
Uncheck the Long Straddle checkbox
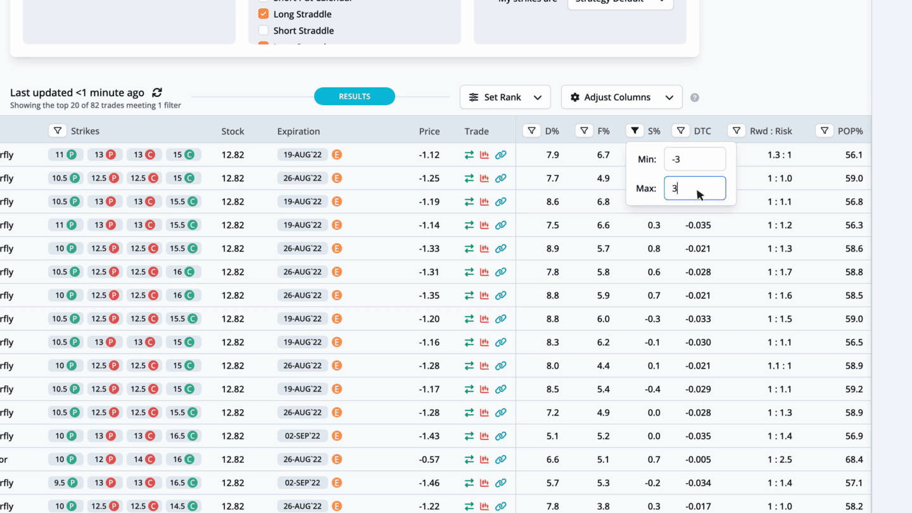[x=263, y=14]
